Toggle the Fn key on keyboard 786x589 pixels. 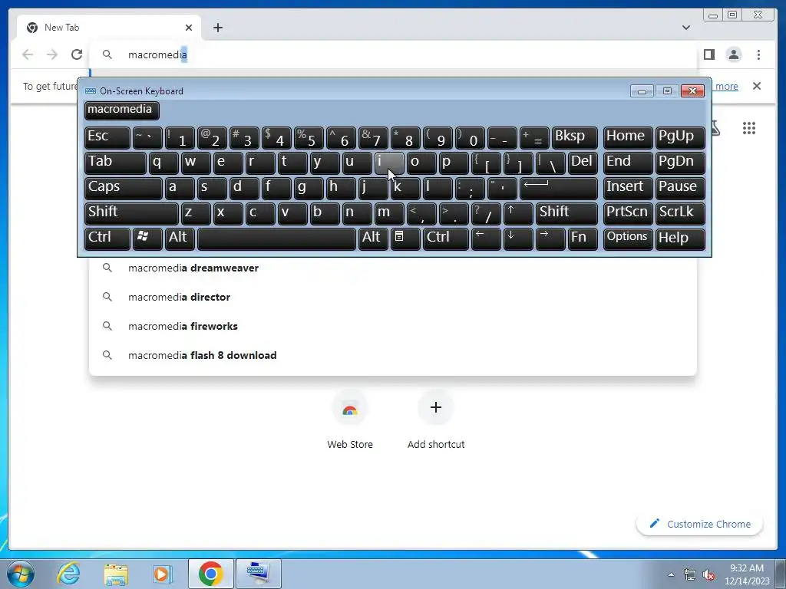coord(583,239)
